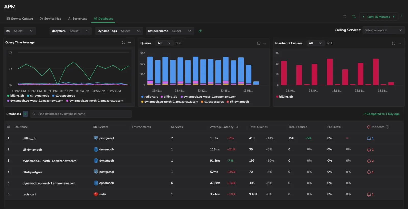The height and width of the screenshot is (209, 408).
Task: Open Number of Failures All dropdown
Action: (x=315, y=43)
